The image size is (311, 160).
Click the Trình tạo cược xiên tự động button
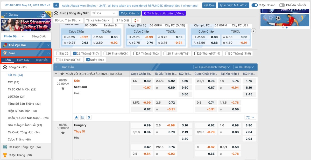click(164, 13)
